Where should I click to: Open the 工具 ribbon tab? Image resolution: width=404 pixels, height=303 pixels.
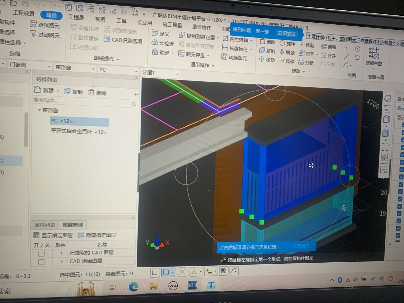coord(121,21)
